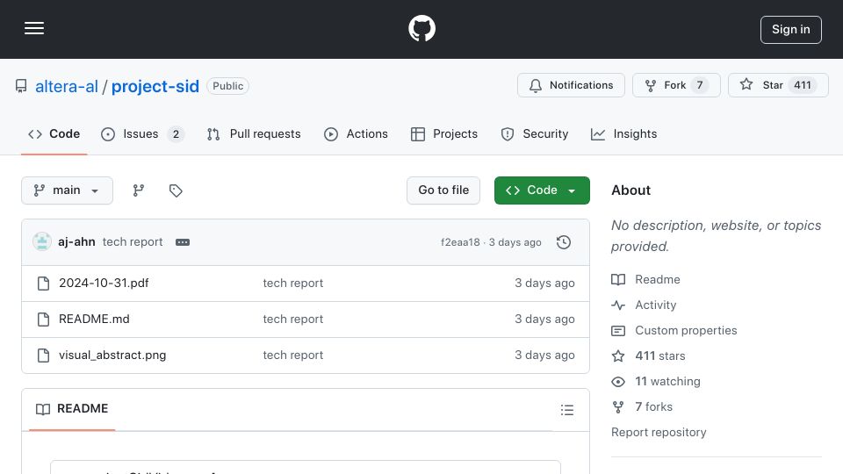Click the Go to file button
Image resolution: width=843 pixels, height=474 pixels.
443,190
